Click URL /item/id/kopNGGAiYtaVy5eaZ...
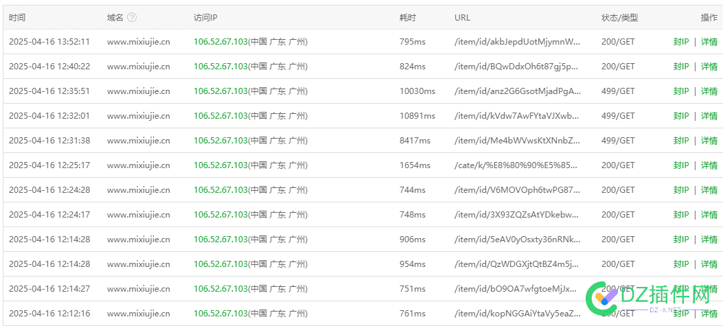 pos(517,314)
